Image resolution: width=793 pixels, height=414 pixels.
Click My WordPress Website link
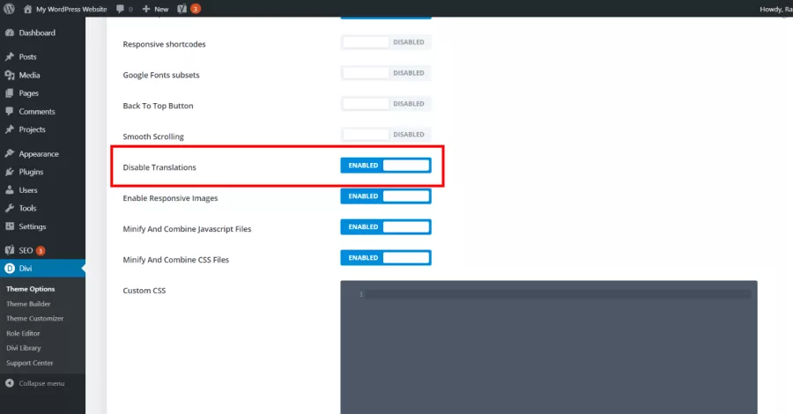click(x=71, y=9)
